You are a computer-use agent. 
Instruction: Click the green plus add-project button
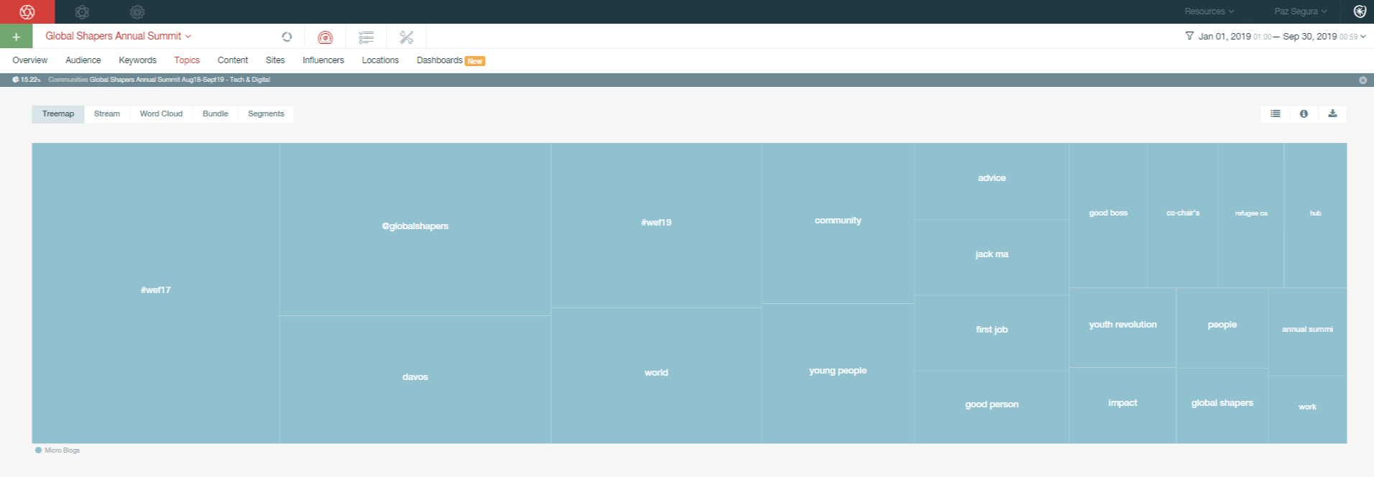pyautogui.click(x=16, y=37)
